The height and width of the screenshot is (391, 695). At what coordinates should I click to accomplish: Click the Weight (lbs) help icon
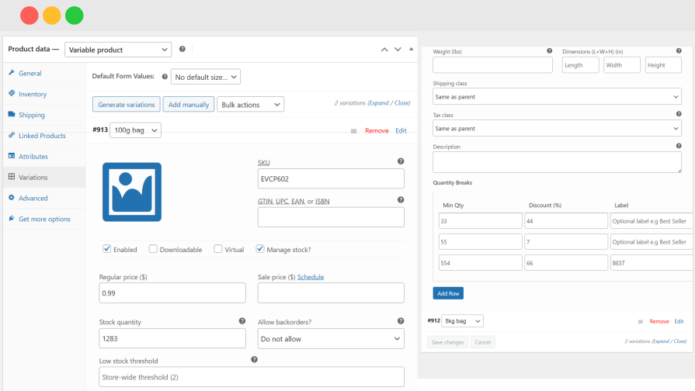click(549, 50)
